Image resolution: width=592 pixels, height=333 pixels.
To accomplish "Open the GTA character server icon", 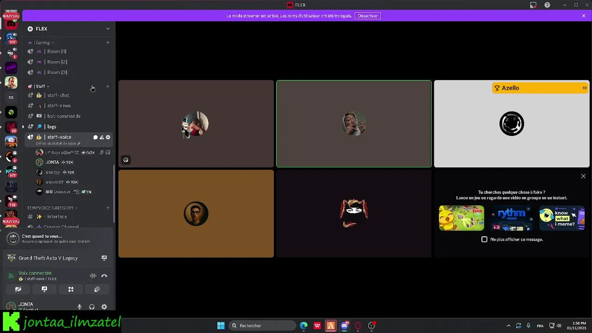I will point(11,83).
